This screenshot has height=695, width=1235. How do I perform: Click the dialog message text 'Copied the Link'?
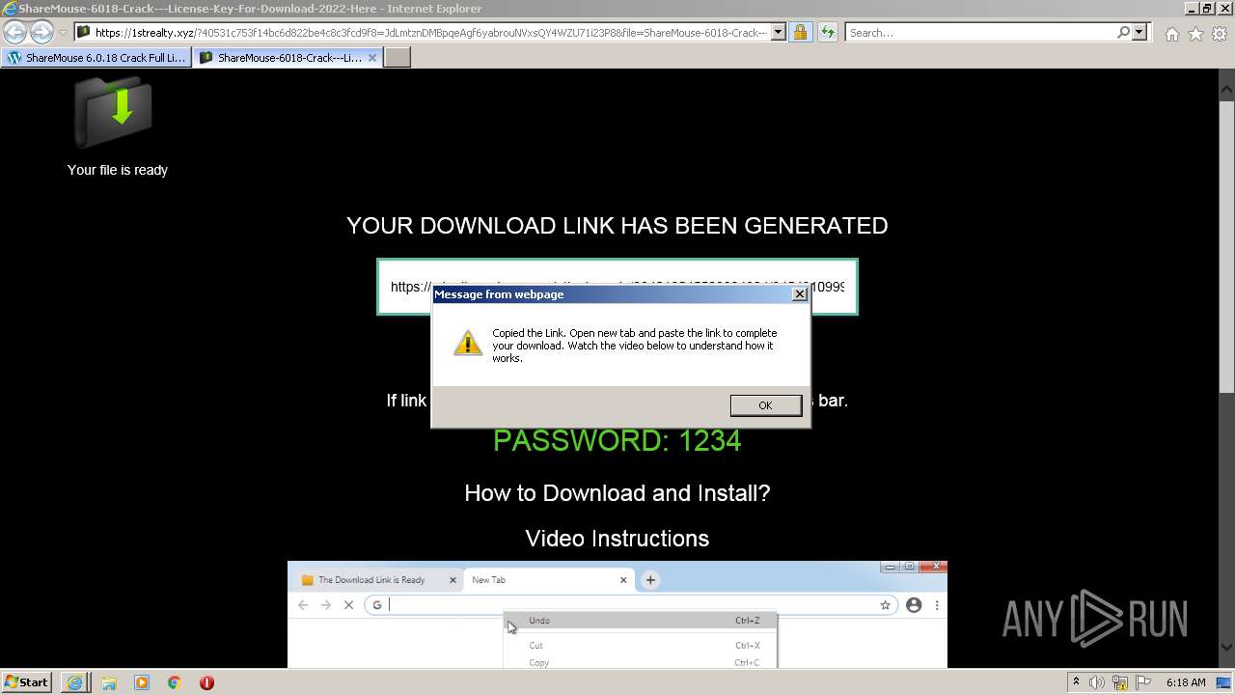pos(528,333)
